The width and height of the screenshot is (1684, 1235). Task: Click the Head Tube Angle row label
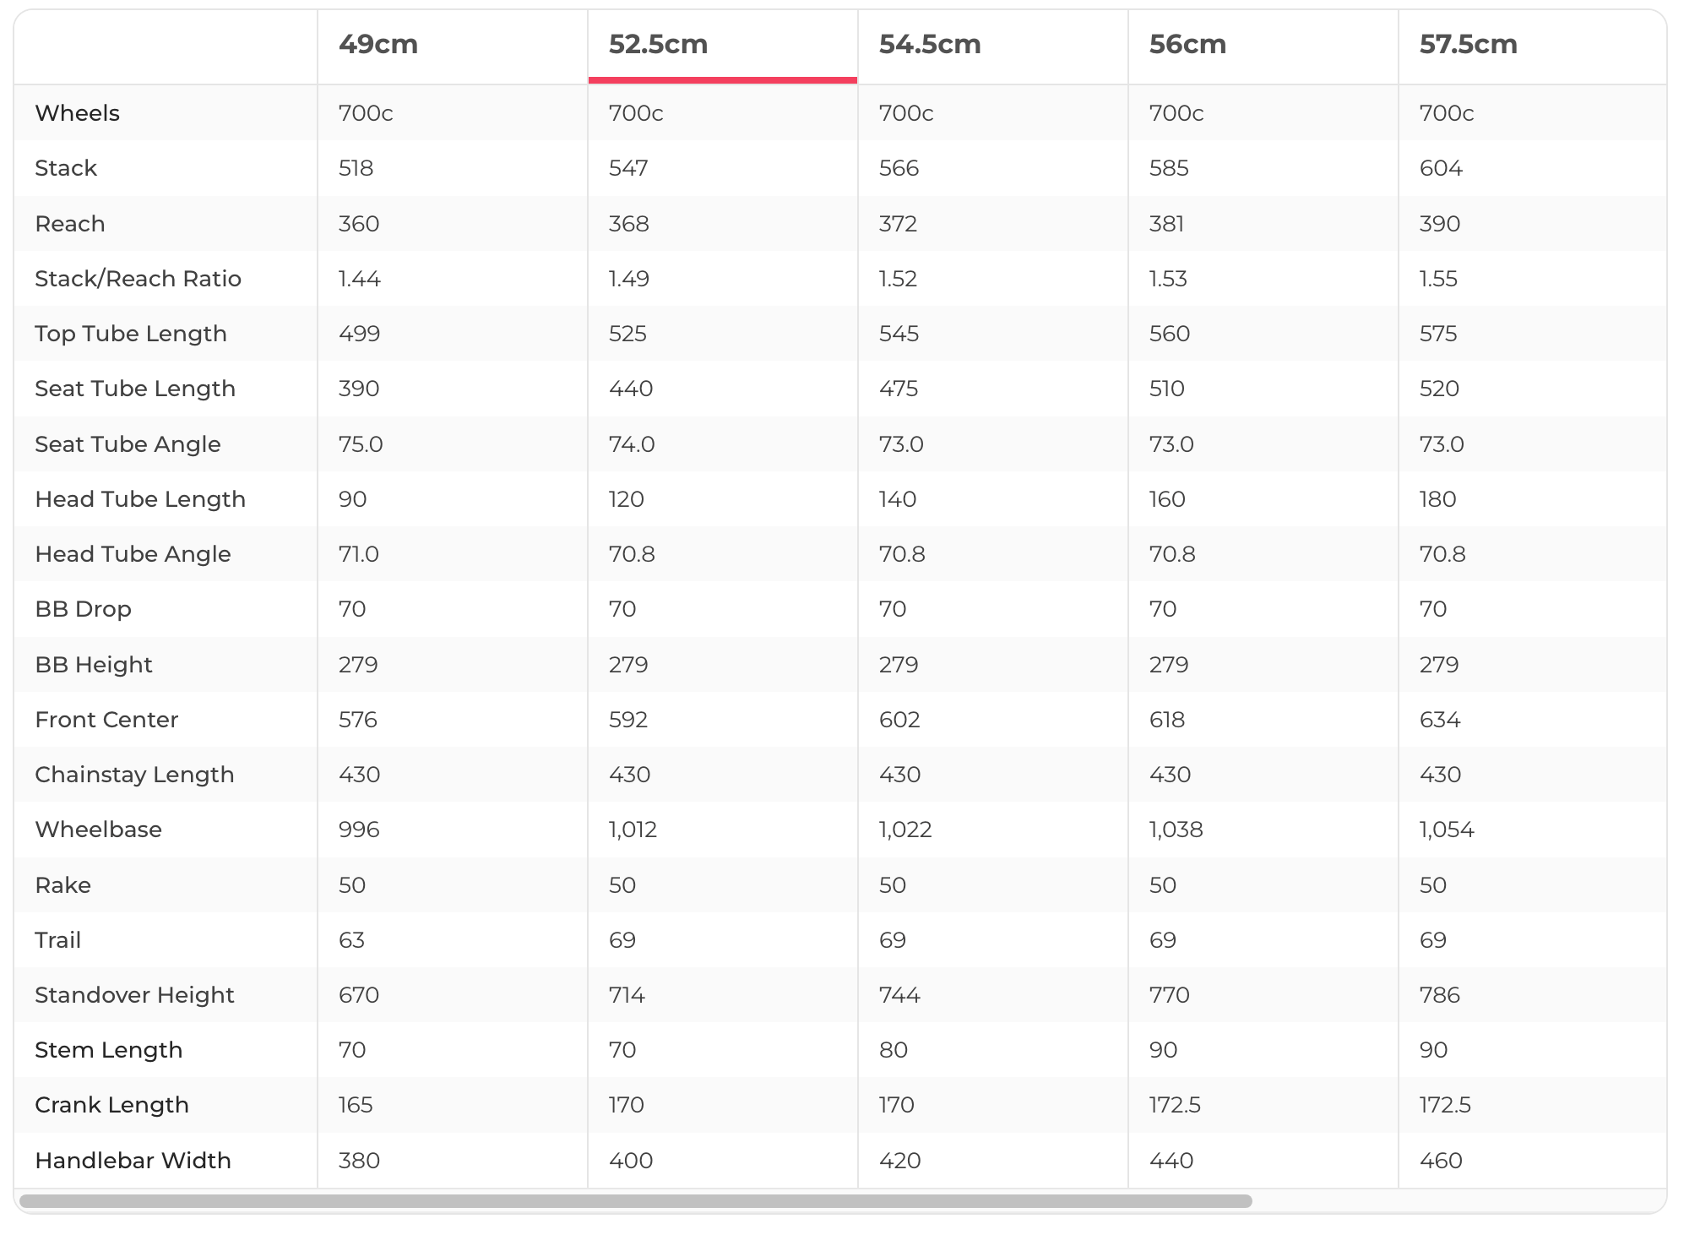133,554
